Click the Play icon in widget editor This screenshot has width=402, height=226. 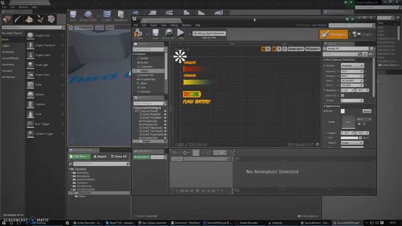[x=181, y=32]
